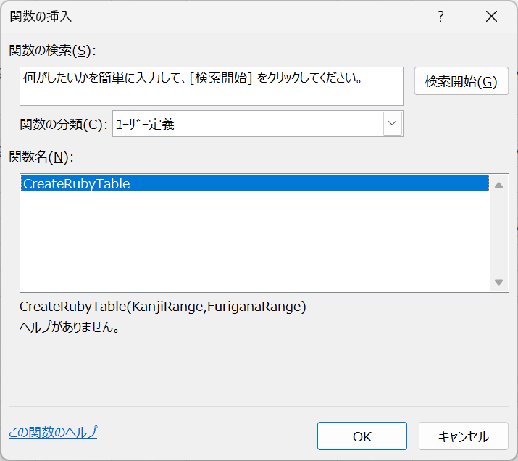This screenshot has width=518, height=461.
Task: Click the function list scroll-down arrow
Action: (499, 282)
